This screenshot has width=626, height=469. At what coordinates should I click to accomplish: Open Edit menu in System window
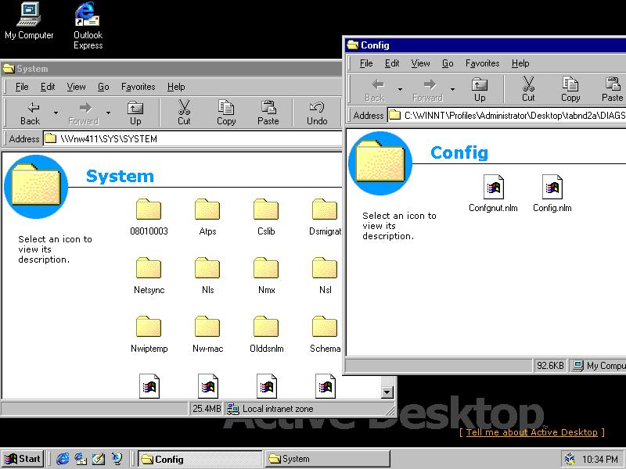point(48,87)
